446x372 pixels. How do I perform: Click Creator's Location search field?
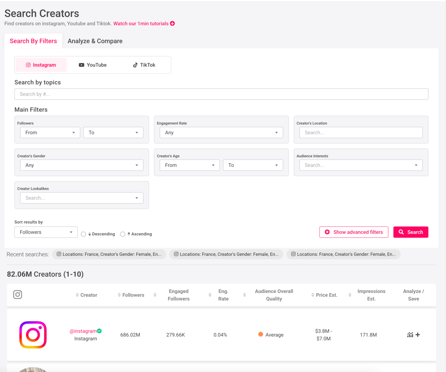361,132
